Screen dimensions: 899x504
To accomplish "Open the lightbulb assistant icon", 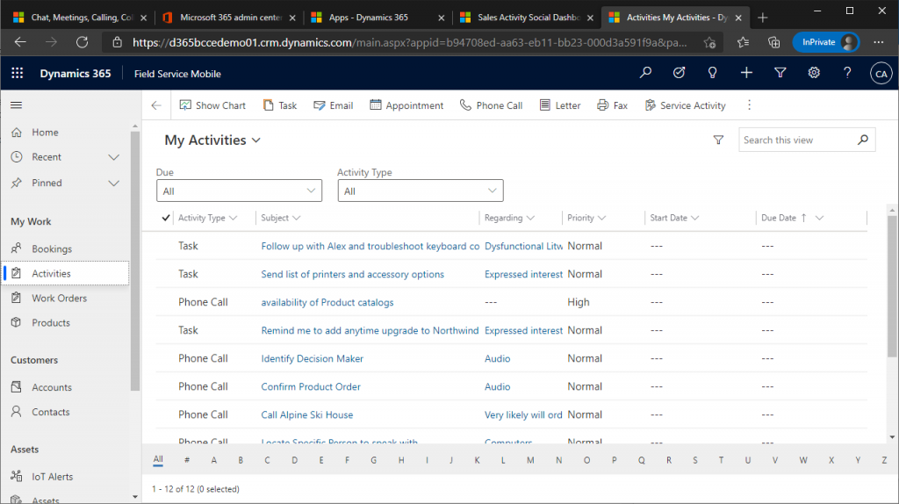I will point(713,74).
